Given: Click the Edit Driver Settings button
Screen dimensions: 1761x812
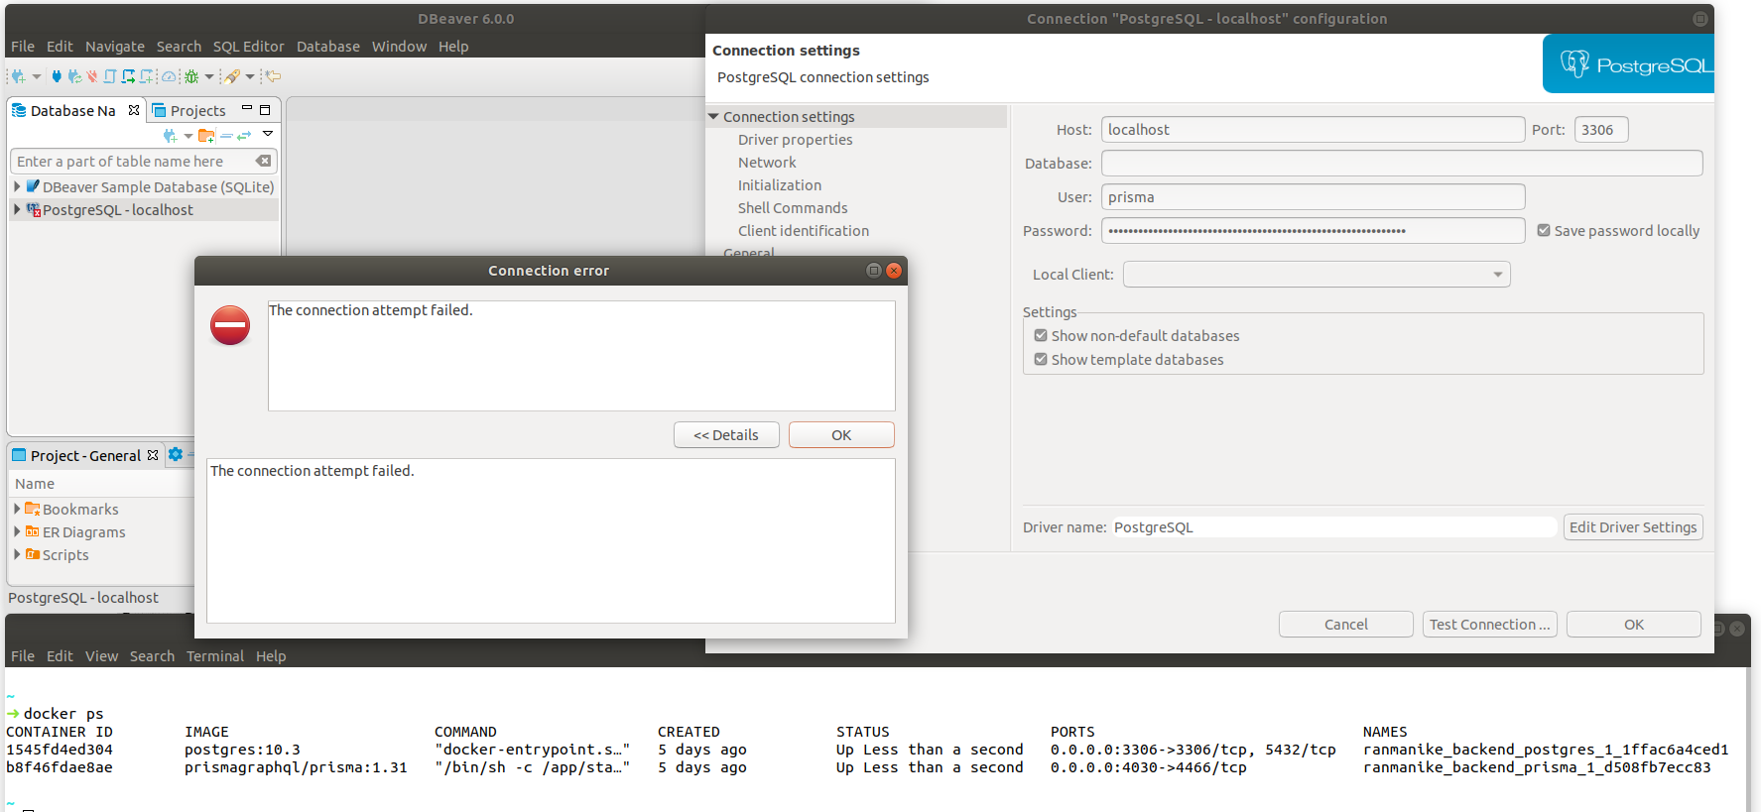Looking at the screenshot, I should click(1633, 527).
